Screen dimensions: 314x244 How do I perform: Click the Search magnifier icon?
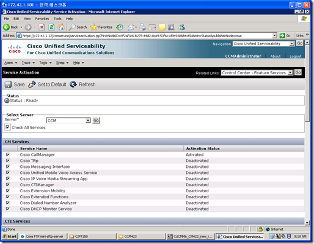72,27
